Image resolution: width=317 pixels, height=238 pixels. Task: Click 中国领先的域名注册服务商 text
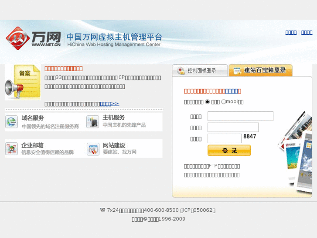click(x=50, y=126)
